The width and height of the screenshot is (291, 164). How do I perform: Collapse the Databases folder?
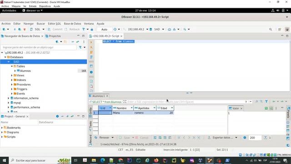5,57
